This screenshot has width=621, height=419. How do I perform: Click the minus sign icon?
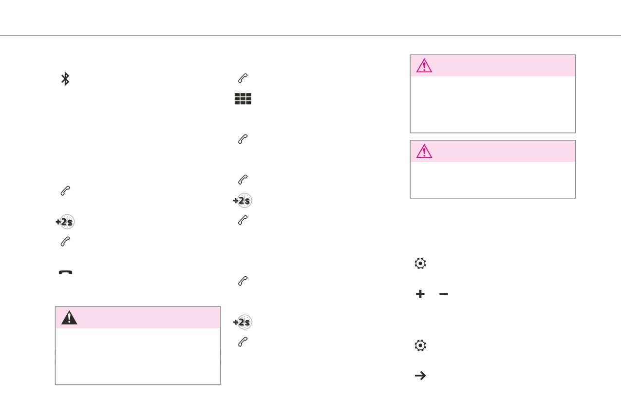click(443, 294)
